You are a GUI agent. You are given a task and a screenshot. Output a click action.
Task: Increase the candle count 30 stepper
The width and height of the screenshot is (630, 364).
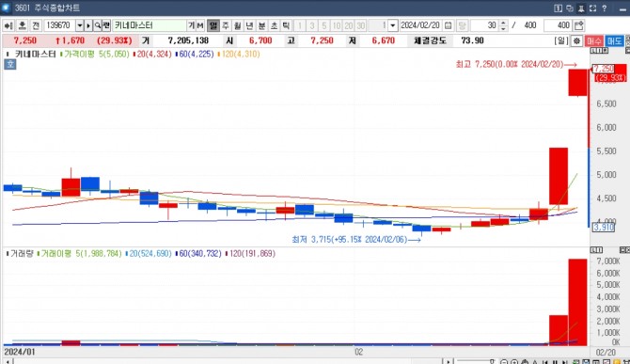[503, 23]
